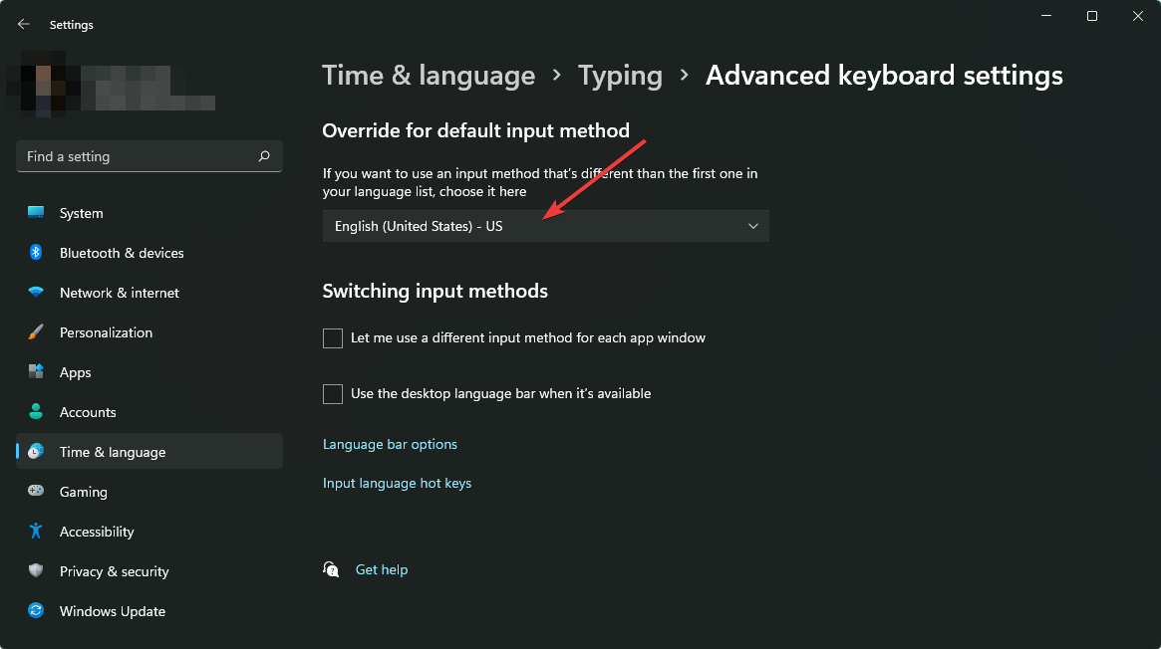Open Network & internet section

click(148, 293)
